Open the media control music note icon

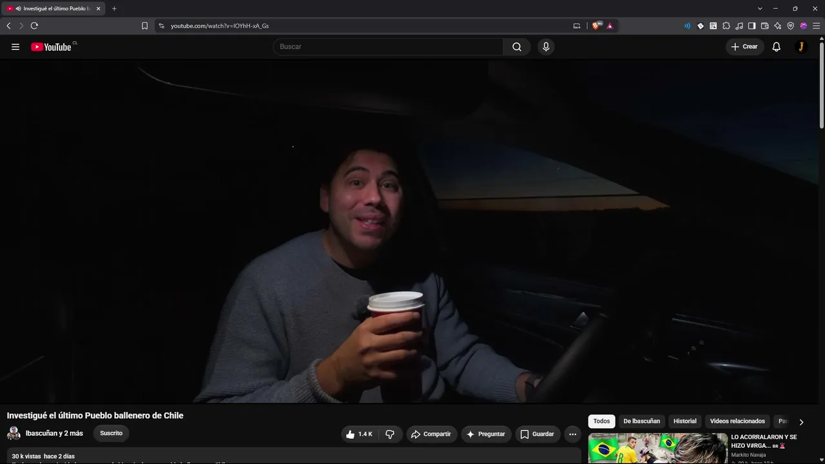(x=739, y=26)
